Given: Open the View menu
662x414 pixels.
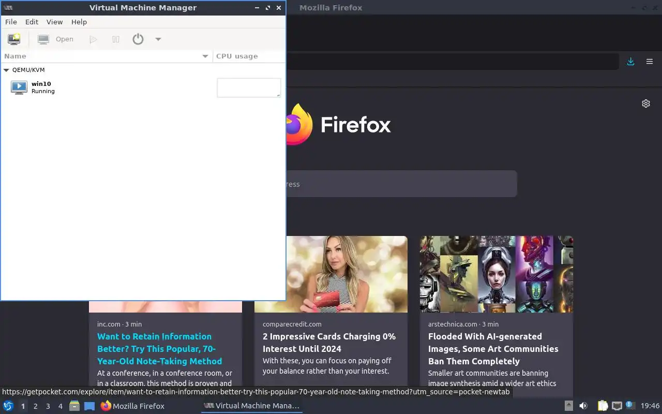Looking at the screenshot, I should tap(54, 22).
